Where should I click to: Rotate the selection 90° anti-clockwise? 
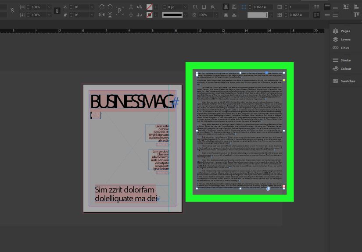coord(110,7)
